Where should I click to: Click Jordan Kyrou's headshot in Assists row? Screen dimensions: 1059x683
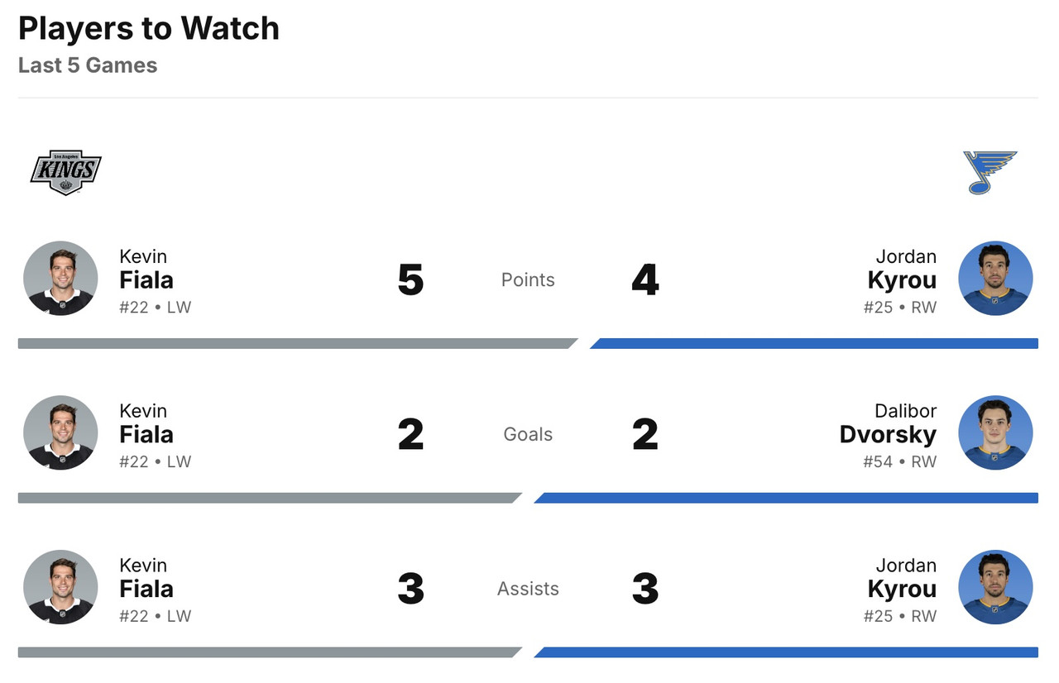[x=995, y=588]
